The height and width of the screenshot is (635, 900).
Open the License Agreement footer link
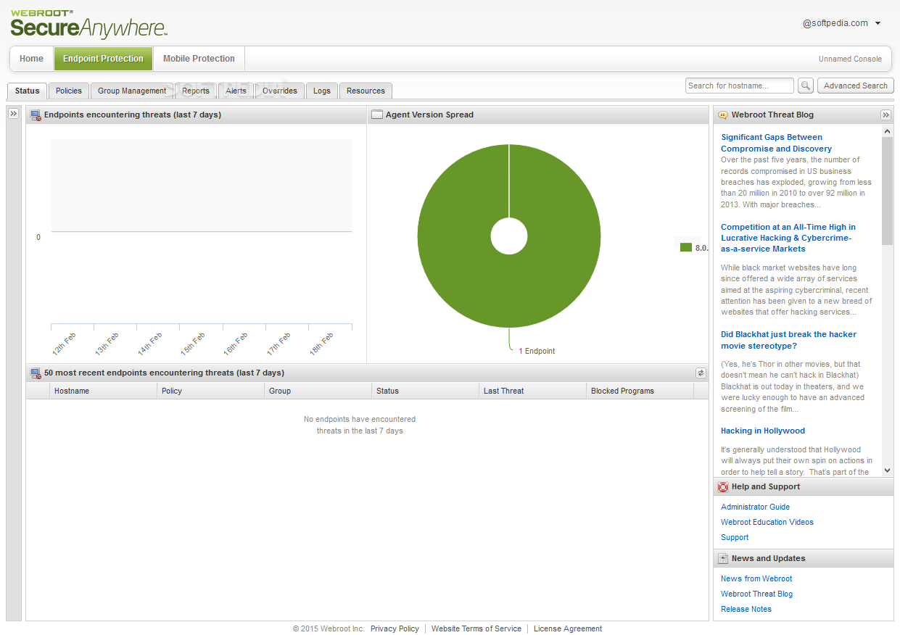(568, 628)
